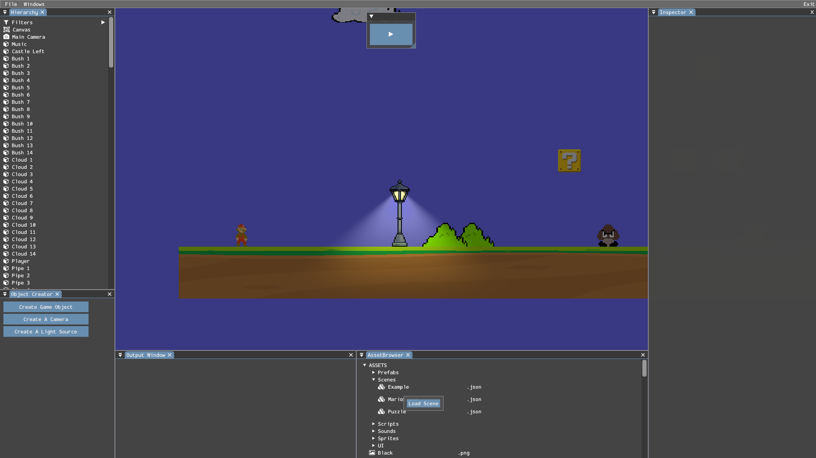Click the Mario scene file icon
Screen dimensions: 816x458
click(381, 399)
